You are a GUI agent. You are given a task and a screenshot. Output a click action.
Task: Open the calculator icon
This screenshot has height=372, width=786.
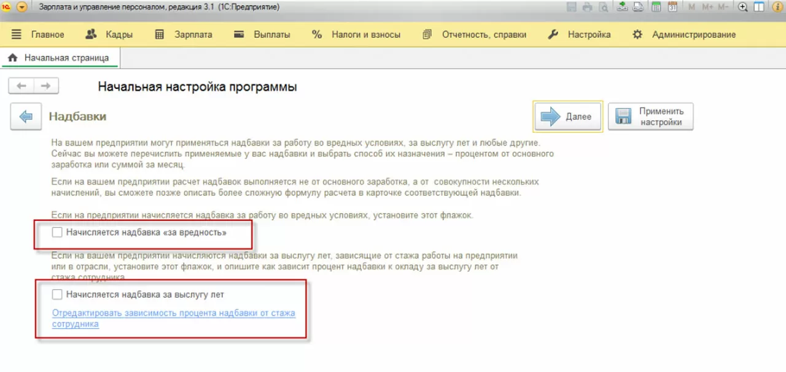(656, 7)
